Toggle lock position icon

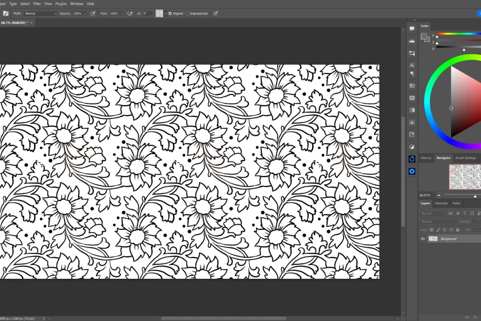point(444,230)
